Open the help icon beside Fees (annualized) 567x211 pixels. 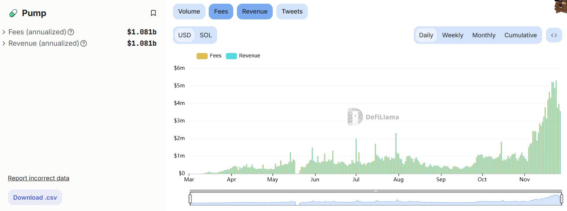(x=71, y=32)
